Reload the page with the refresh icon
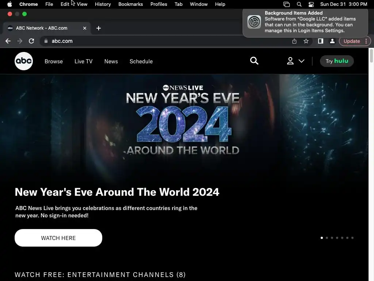374x281 pixels. click(x=31, y=41)
